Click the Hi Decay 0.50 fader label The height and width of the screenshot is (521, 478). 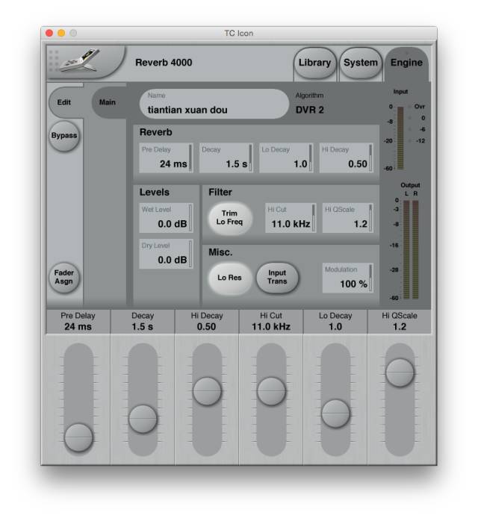tap(207, 321)
